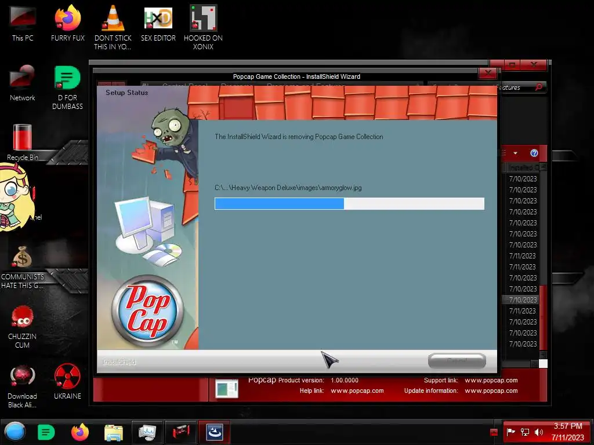
Task: Expand the view options dropdown arrow
Action: [515, 153]
